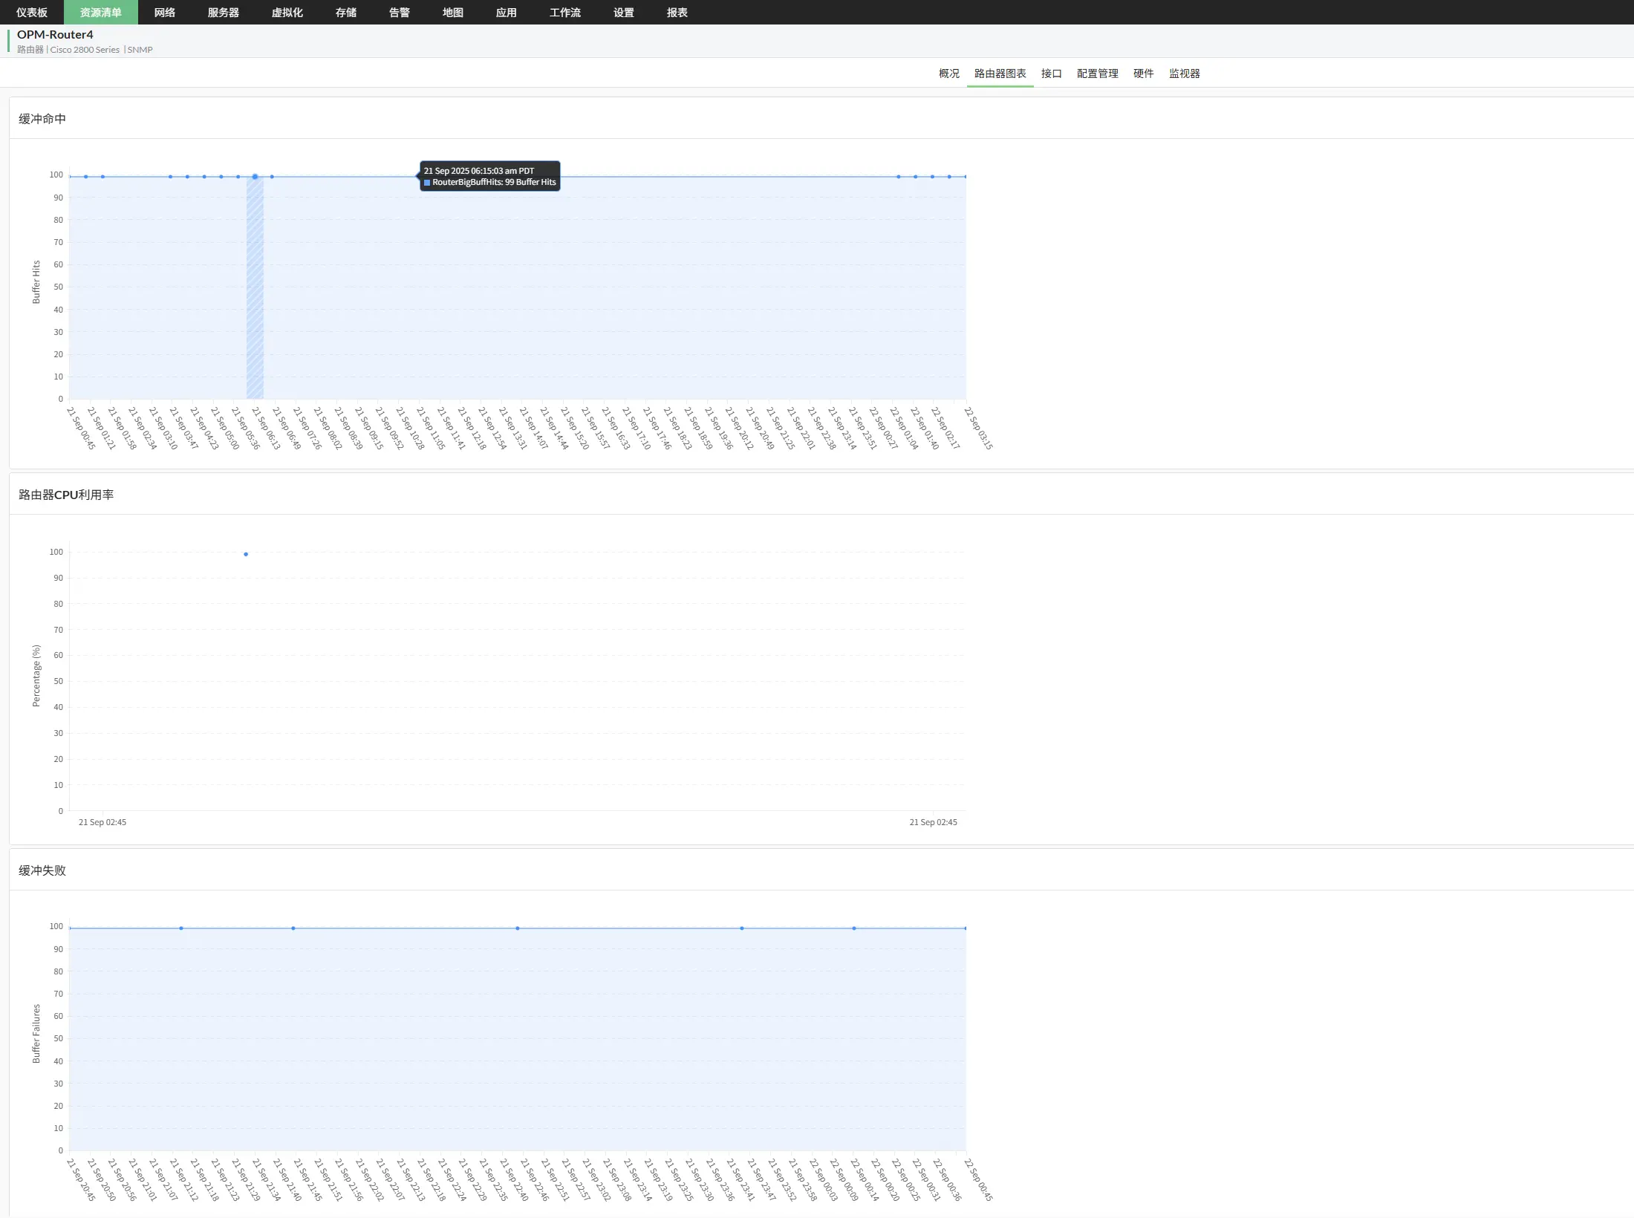This screenshot has width=1634, height=1218.
Task: Open the 设置 settings menu
Action: pyautogui.click(x=624, y=13)
